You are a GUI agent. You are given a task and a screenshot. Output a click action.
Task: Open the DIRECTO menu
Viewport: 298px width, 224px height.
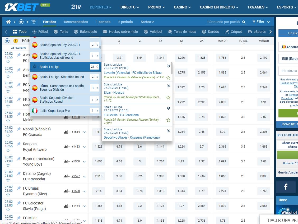coord(130,7)
